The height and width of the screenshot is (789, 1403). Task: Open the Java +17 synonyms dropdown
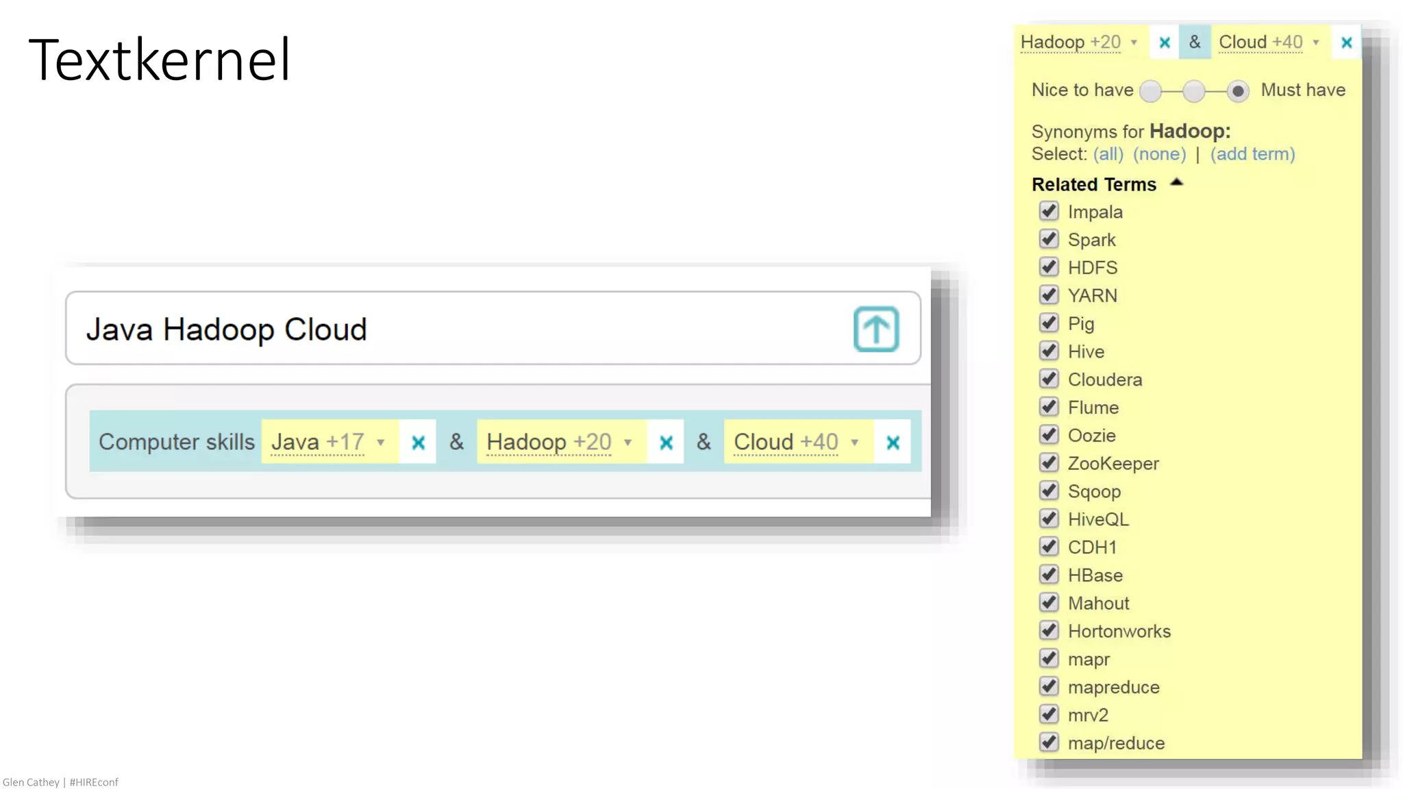(381, 442)
